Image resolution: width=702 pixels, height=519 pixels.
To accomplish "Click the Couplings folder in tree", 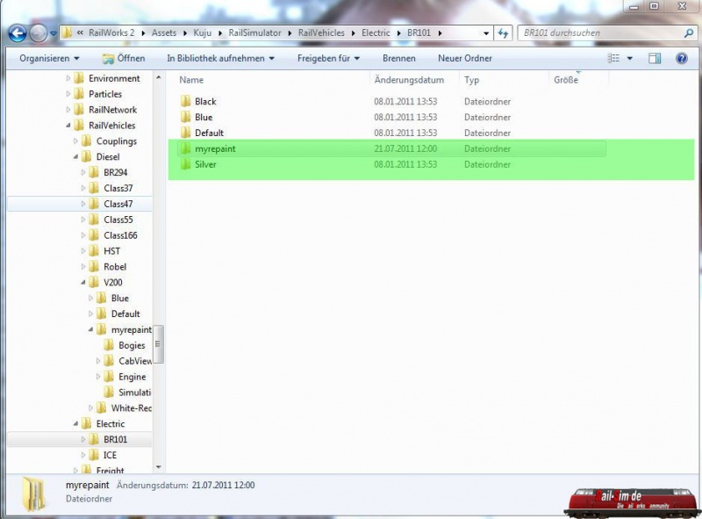I will click(117, 141).
